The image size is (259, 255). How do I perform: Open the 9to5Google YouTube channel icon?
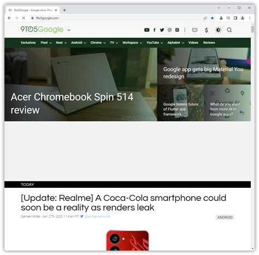[x=147, y=30]
